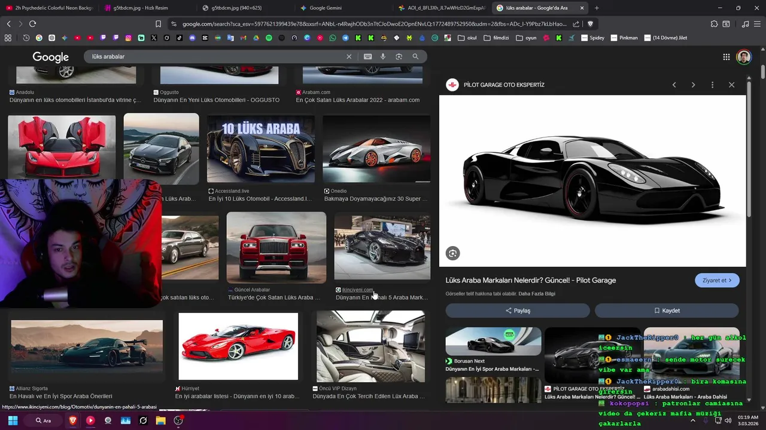The width and height of the screenshot is (766, 430).
Task: Open the Discord bookmark
Action: tap(192, 38)
